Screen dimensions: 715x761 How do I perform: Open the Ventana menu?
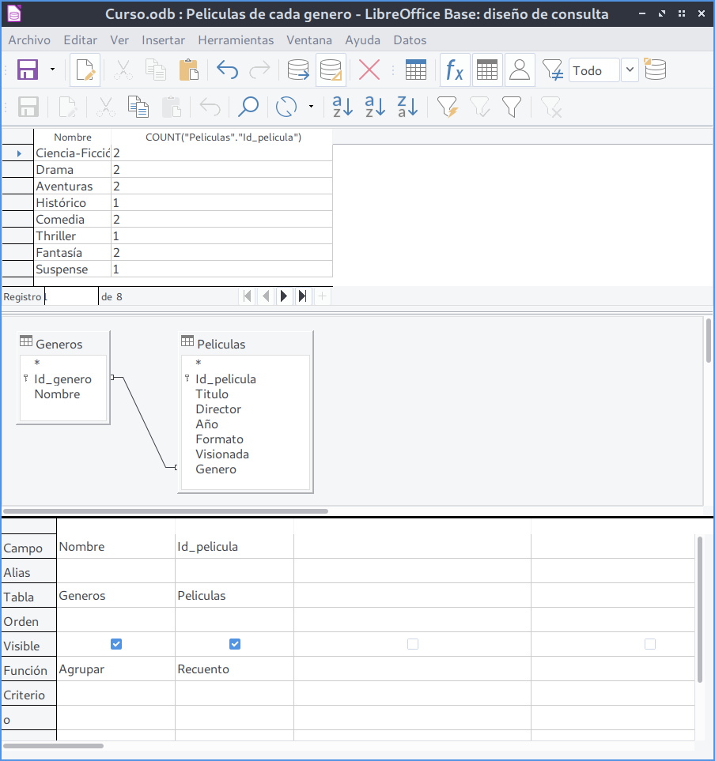(309, 40)
